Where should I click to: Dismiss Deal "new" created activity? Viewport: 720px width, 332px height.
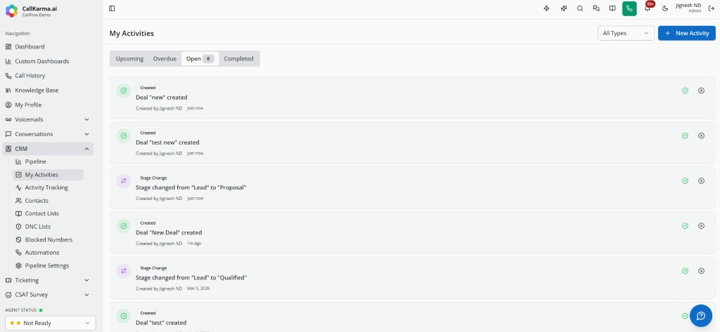coord(701,91)
